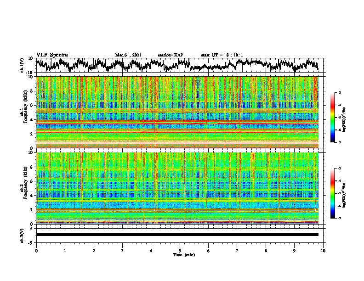Click the "station=KAP" header label

coord(171,55)
